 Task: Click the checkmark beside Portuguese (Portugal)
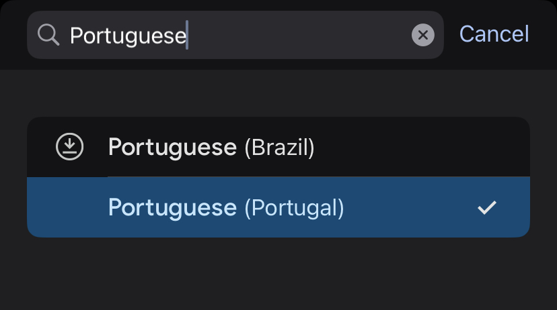tap(486, 208)
